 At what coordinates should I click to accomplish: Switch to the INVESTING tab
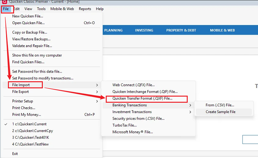tap(144, 30)
